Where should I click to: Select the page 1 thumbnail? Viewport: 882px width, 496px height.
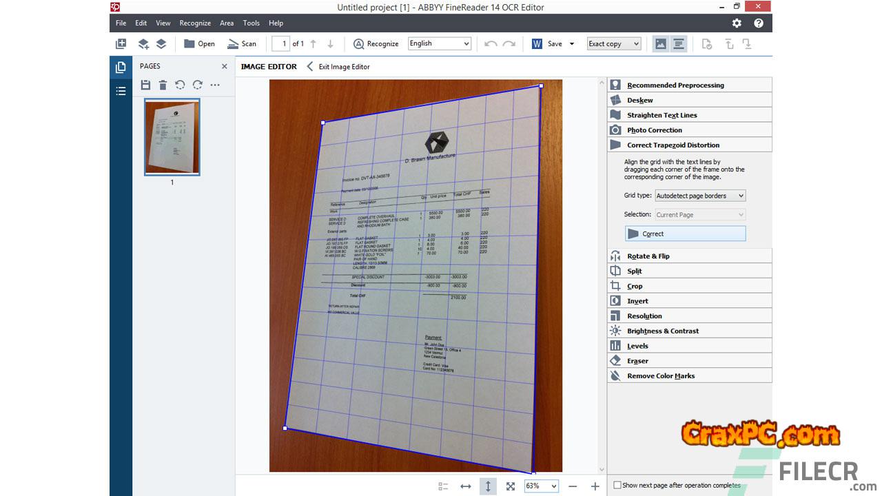pyautogui.click(x=172, y=137)
